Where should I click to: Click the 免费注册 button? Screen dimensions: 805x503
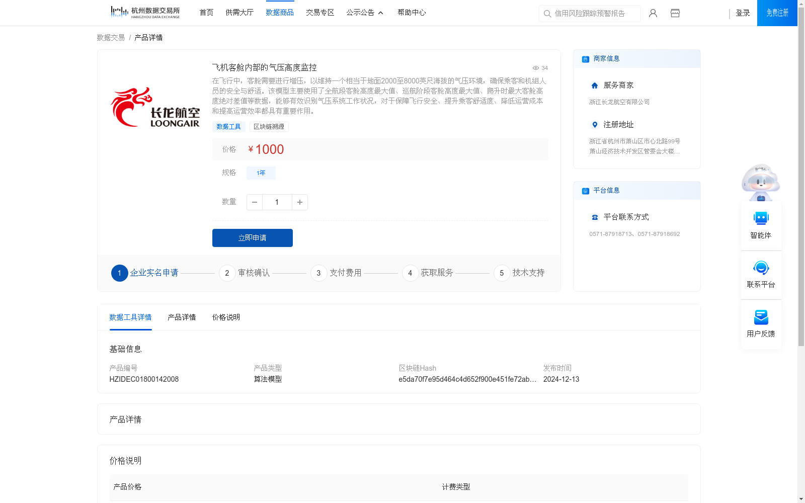pos(777,13)
